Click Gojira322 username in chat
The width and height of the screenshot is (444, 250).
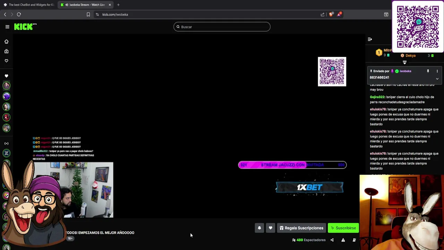(377, 97)
